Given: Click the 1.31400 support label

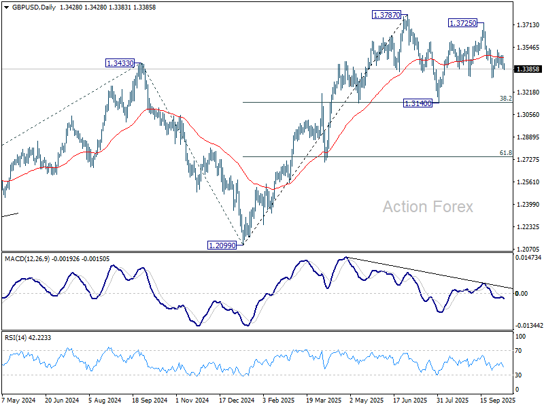Looking at the screenshot, I should [x=418, y=103].
